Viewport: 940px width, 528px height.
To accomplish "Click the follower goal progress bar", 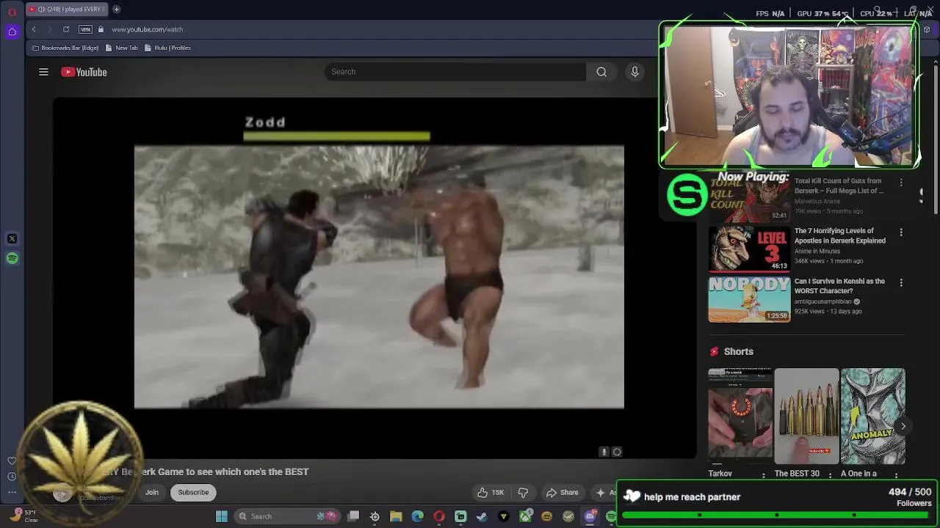I will [x=777, y=515].
